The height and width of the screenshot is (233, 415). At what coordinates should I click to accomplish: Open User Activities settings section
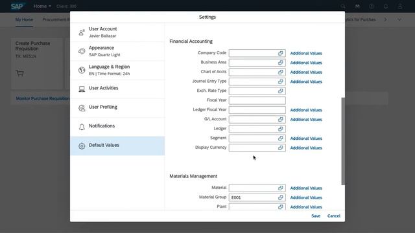click(x=117, y=89)
